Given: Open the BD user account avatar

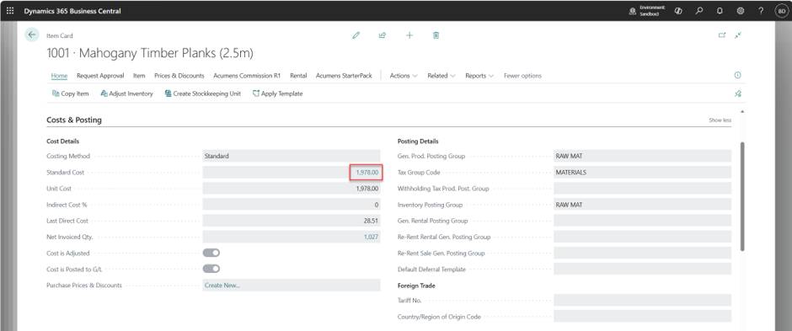Looking at the screenshot, I should pyautogui.click(x=781, y=11).
